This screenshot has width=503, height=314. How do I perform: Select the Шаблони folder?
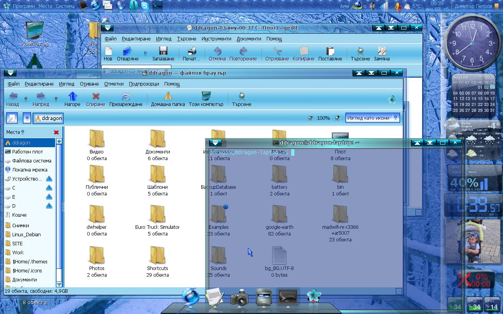158,180
